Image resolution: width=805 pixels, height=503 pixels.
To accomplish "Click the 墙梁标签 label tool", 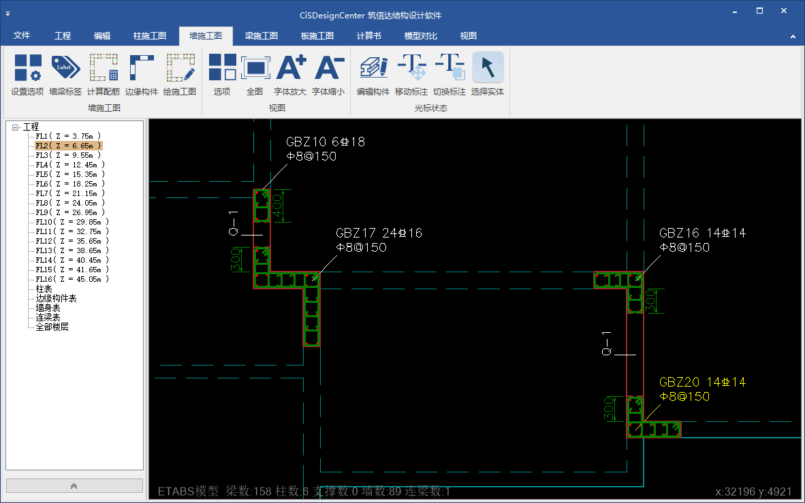I will (65, 75).
